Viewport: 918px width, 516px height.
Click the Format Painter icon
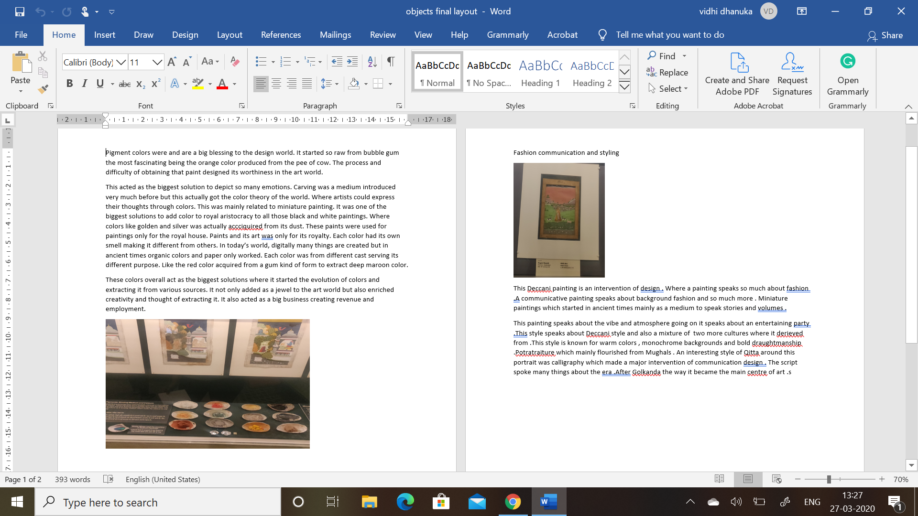[43, 89]
